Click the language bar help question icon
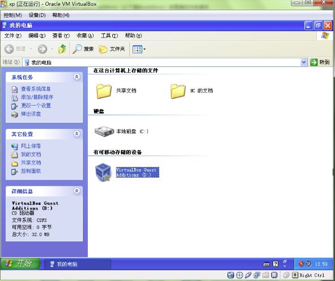The image size is (335, 281). click(x=275, y=264)
